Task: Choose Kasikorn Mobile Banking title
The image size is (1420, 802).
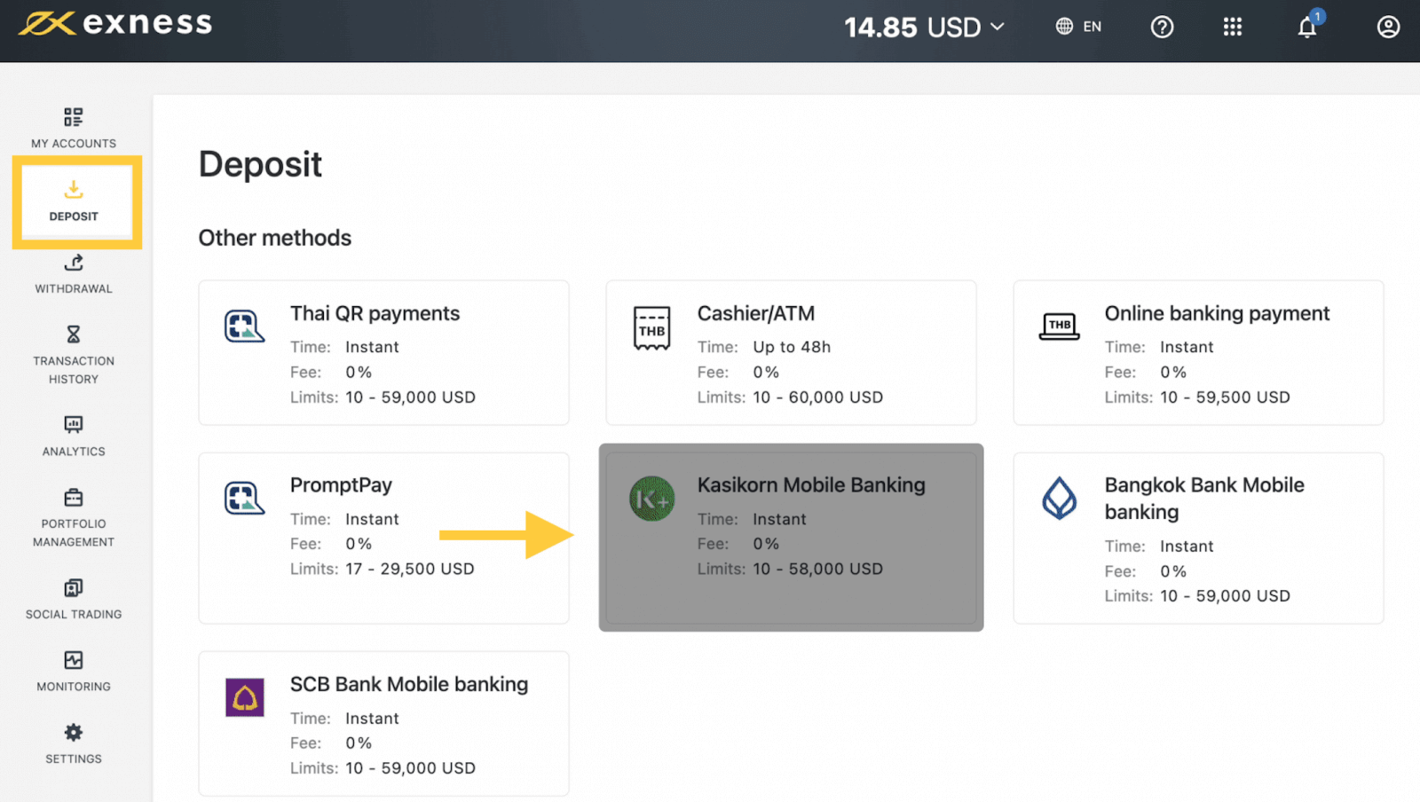Action: pyautogui.click(x=811, y=485)
